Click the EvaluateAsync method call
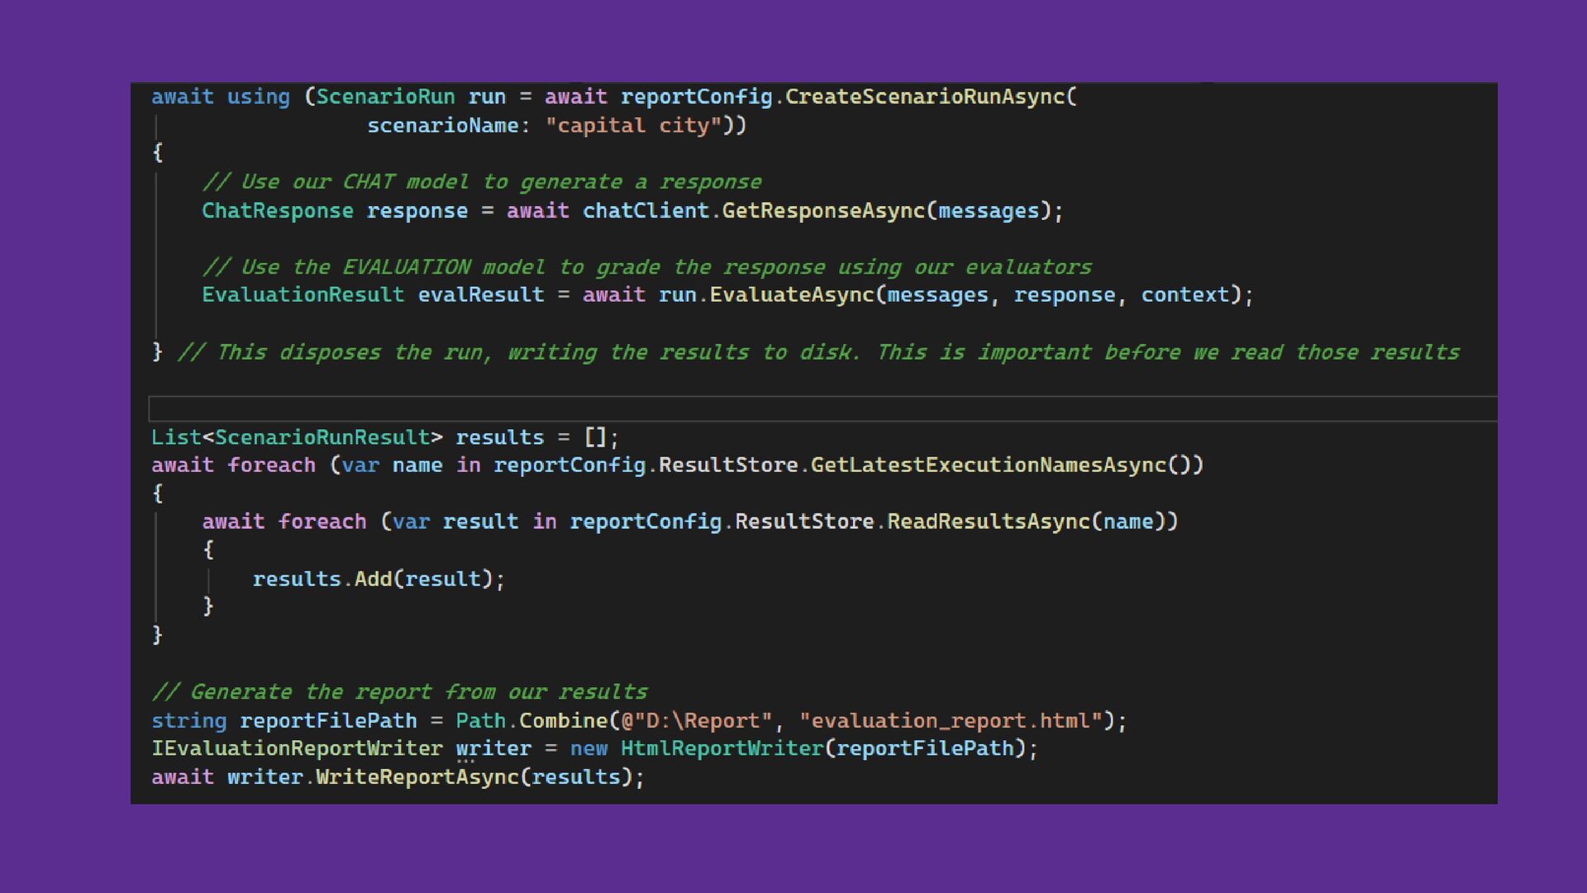This screenshot has height=893, width=1587. [791, 295]
